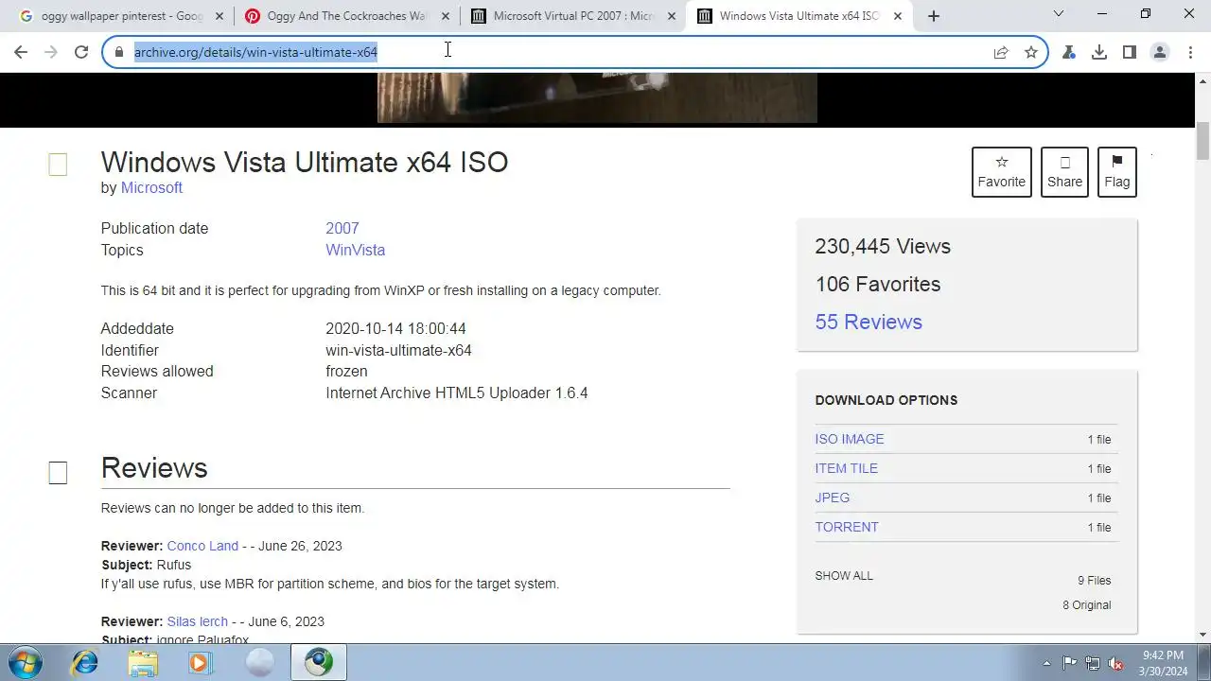Open the tab search chevron
The width and height of the screenshot is (1211, 681).
1059,14
